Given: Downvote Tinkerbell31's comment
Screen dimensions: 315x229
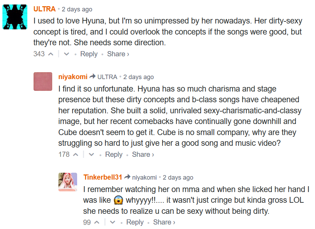Looking at the screenshot, I should coord(112,222).
